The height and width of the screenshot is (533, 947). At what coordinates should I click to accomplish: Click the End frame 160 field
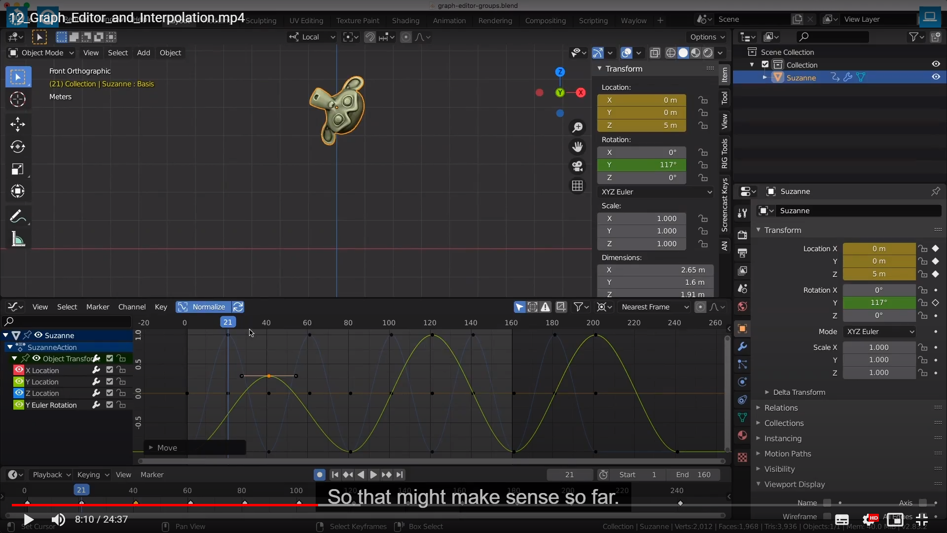click(693, 475)
